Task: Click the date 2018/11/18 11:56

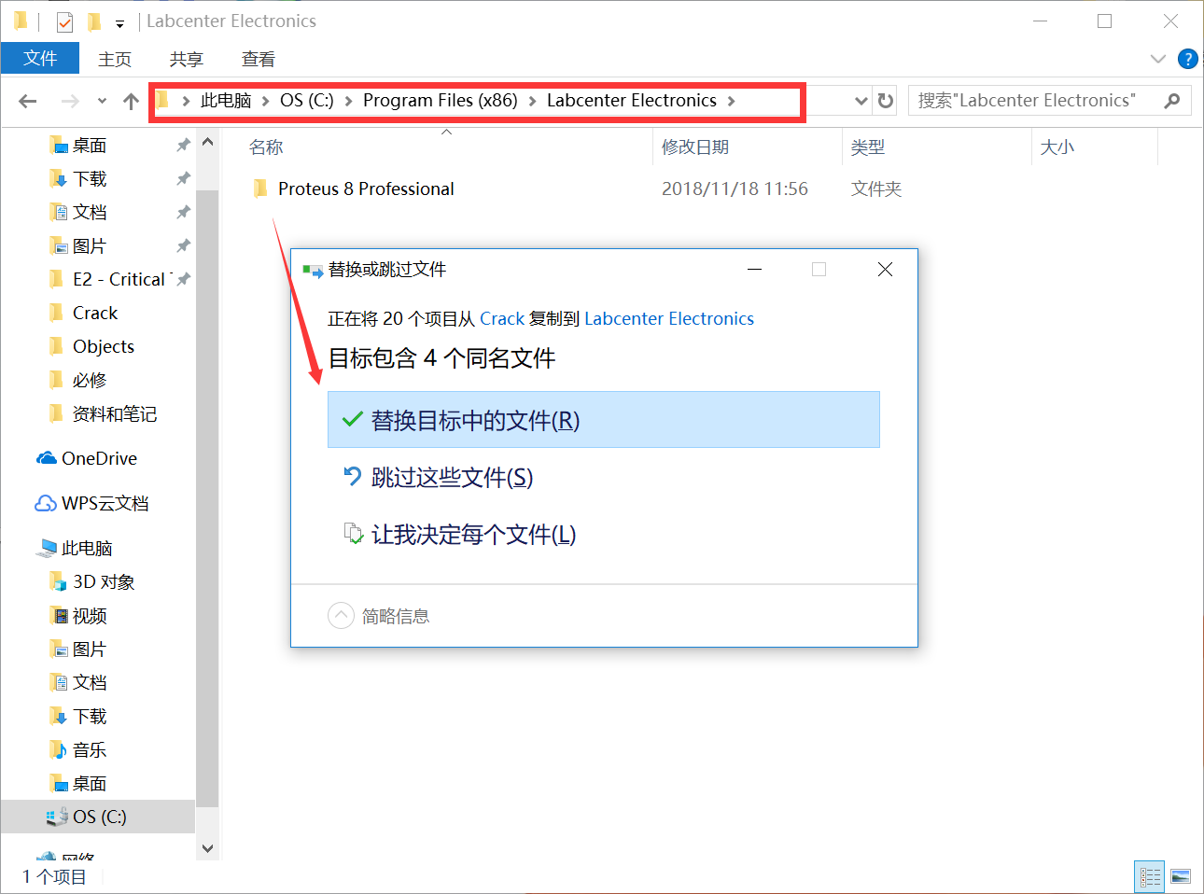Action: tap(735, 189)
